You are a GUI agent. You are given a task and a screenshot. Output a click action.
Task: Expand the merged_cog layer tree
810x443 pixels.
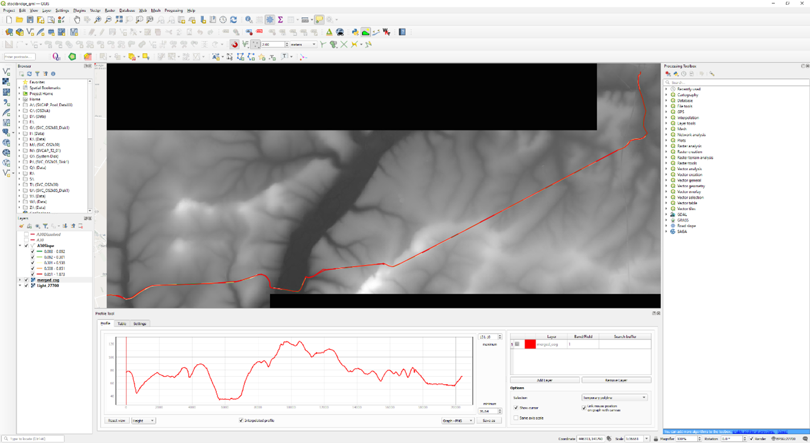click(x=20, y=280)
